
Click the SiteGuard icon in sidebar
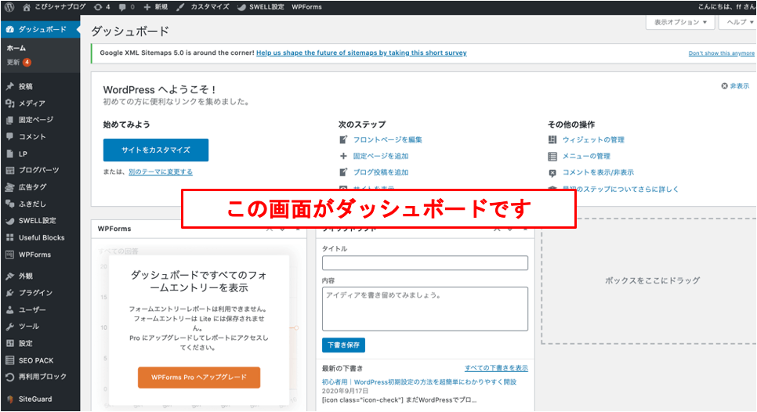click(9, 399)
